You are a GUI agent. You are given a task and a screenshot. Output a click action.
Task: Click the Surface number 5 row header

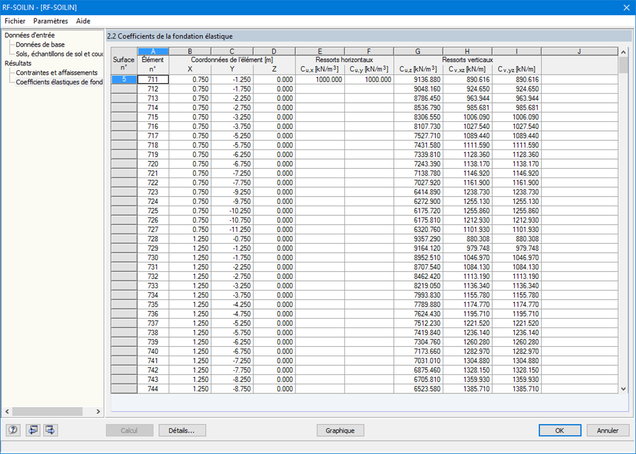[x=123, y=80]
